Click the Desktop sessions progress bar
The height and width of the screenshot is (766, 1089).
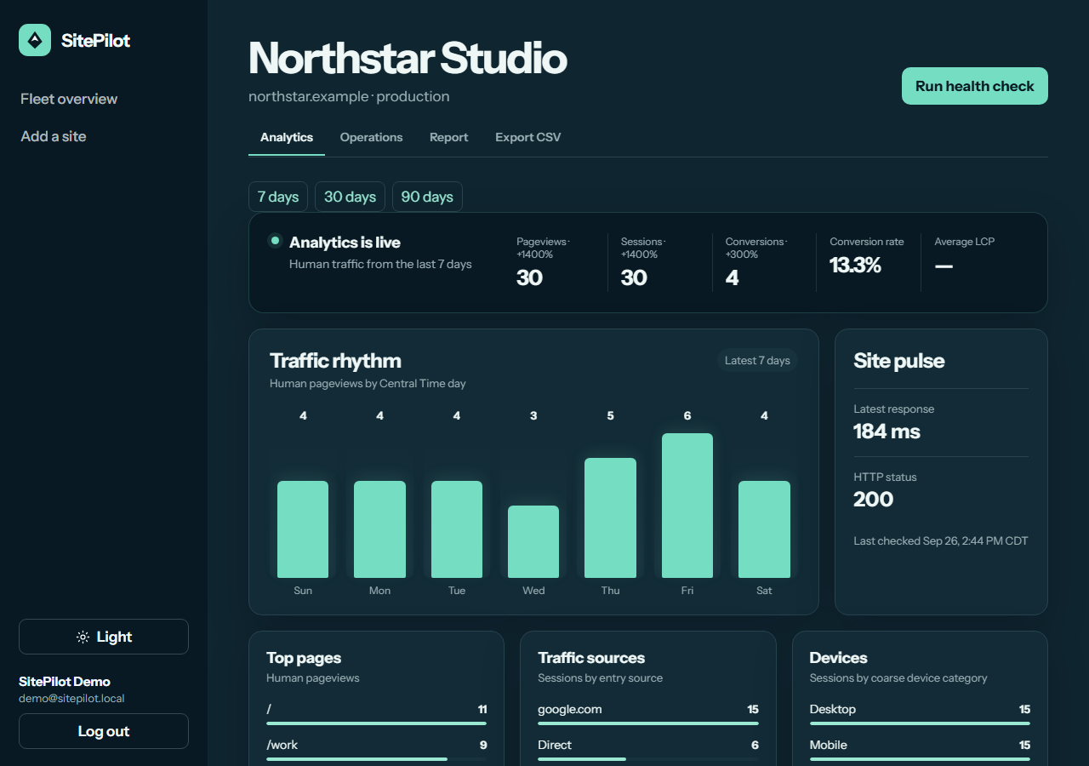[x=920, y=723]
